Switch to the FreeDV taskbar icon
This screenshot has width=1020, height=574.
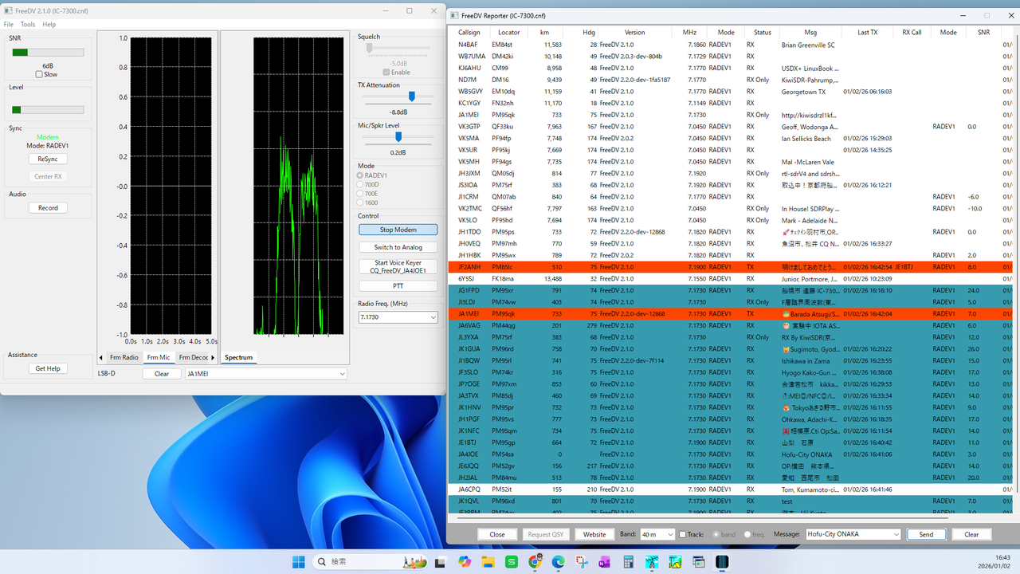pyautogui.click(x=722, y=562)
